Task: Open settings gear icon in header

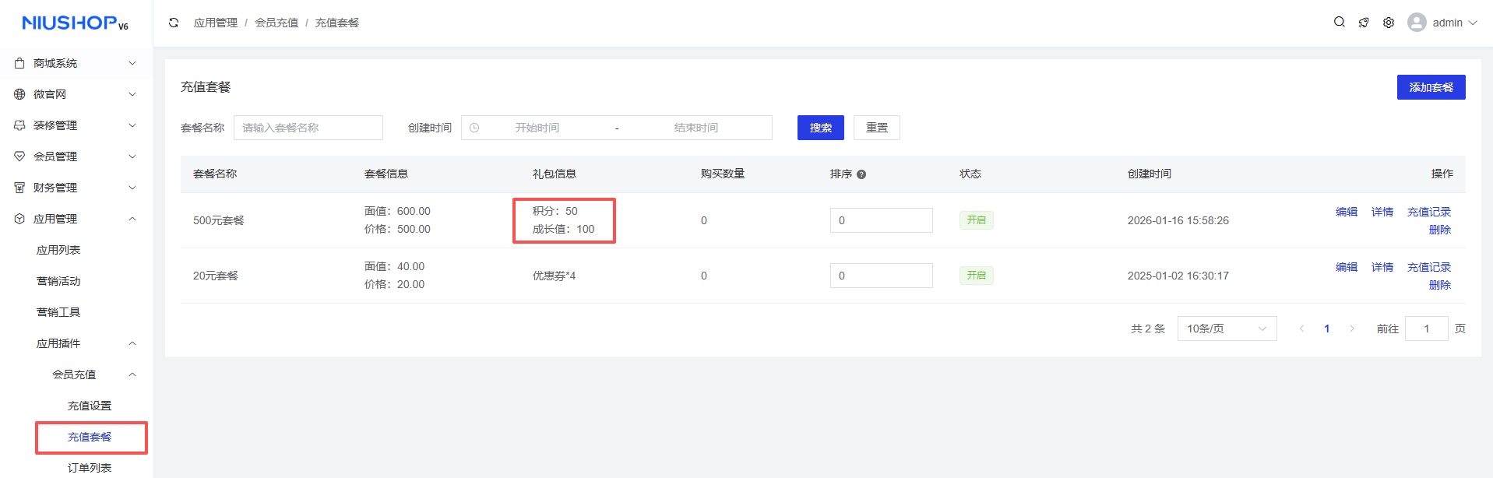Action: coord(1389,23)
